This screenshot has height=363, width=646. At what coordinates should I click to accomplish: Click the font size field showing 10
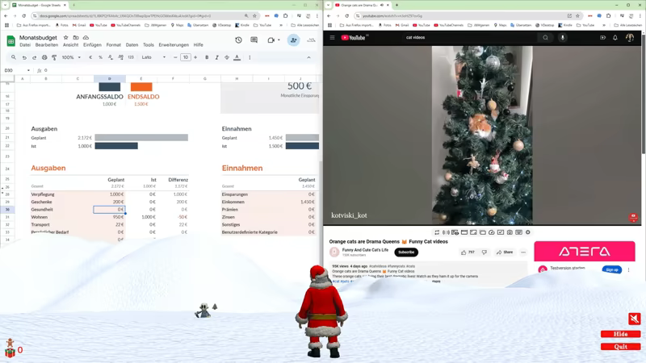point(186,57)
